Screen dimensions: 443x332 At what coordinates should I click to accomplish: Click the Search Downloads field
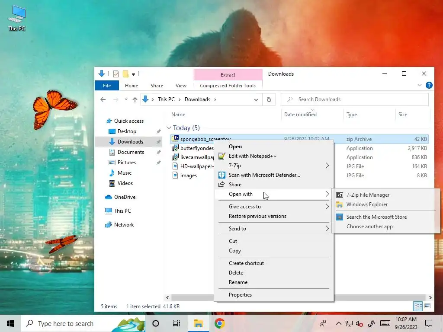(x=355, y=99)
